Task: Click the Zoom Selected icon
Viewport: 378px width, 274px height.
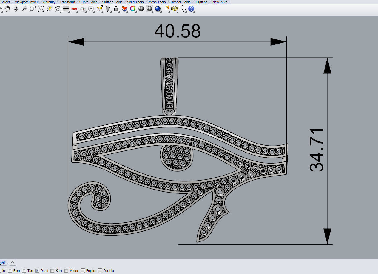Action: pos(49,9)
